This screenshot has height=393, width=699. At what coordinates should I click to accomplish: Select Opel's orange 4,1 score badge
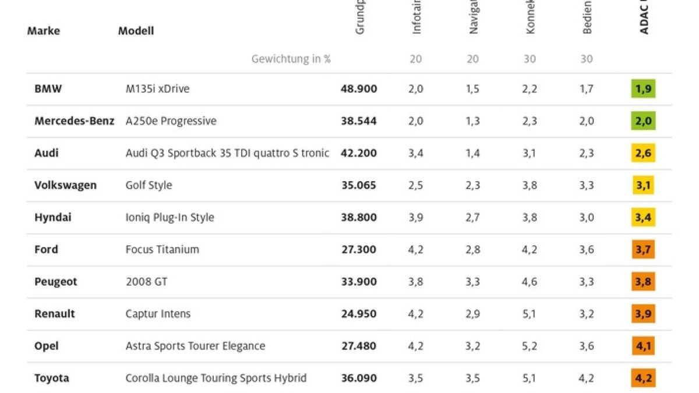pyautogui.click(x=643, y=346)
